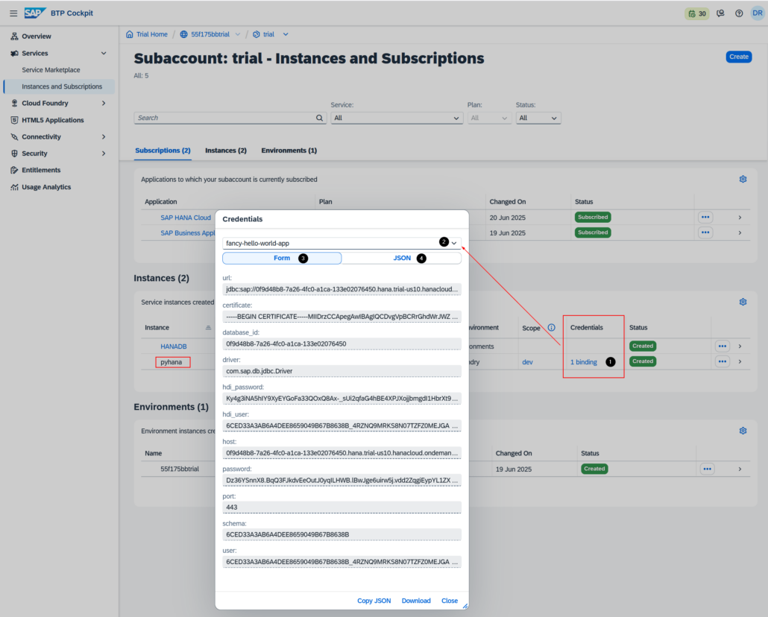Click the search magnifier icon

(319, 118)
